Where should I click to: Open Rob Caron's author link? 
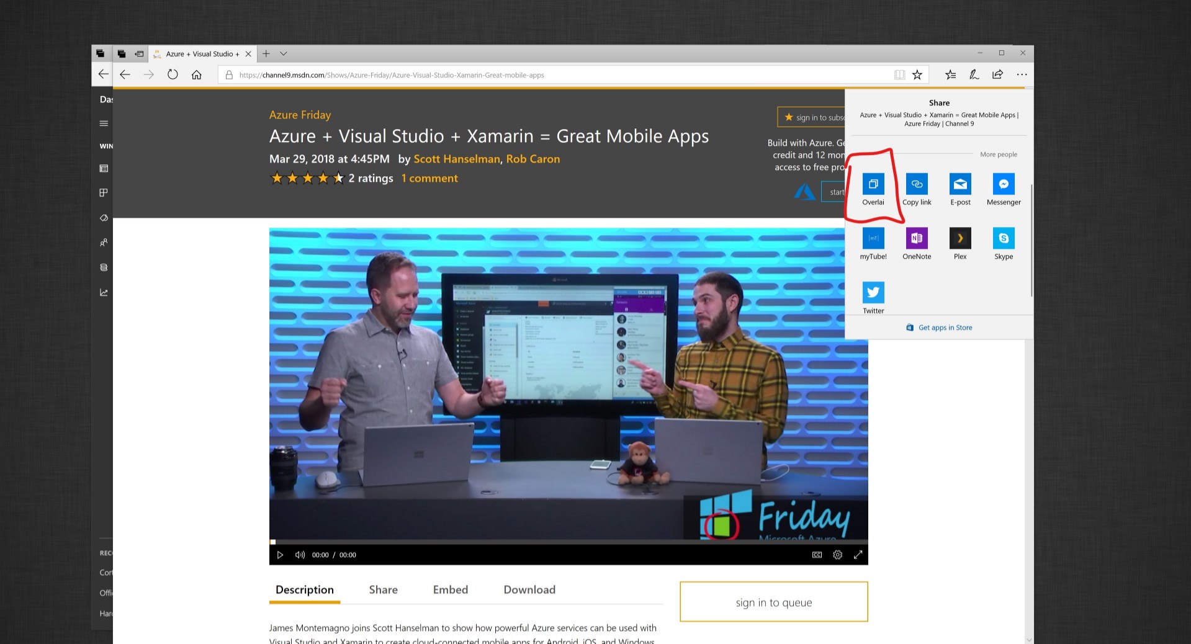[x=533, y=159]
